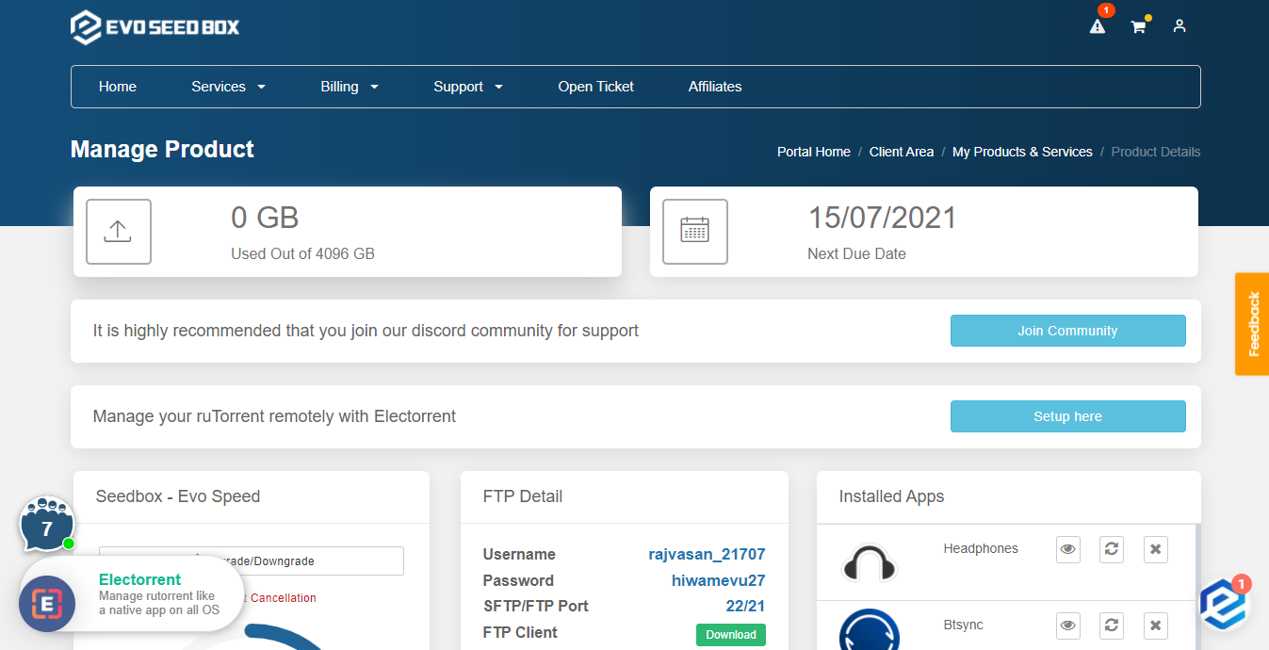
Task: View cart with the shopping cart icon
Action: coord(1137,27)
